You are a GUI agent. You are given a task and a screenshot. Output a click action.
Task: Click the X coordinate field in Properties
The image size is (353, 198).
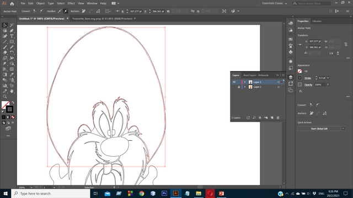(315, 41)
